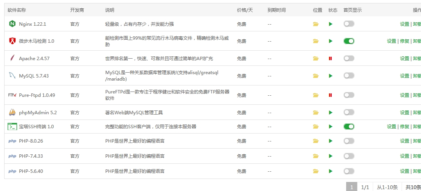Click the PHP-5.6.40 running status icon
The width and height of the screenshot is (421, 191).
click(331, 171)
